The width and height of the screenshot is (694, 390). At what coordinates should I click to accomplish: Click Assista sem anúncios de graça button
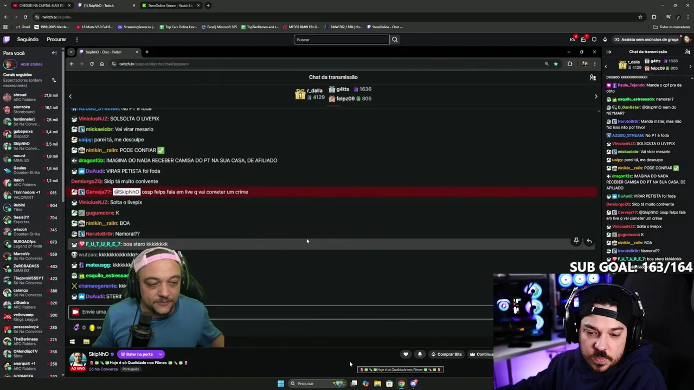(x=646, y=40)
